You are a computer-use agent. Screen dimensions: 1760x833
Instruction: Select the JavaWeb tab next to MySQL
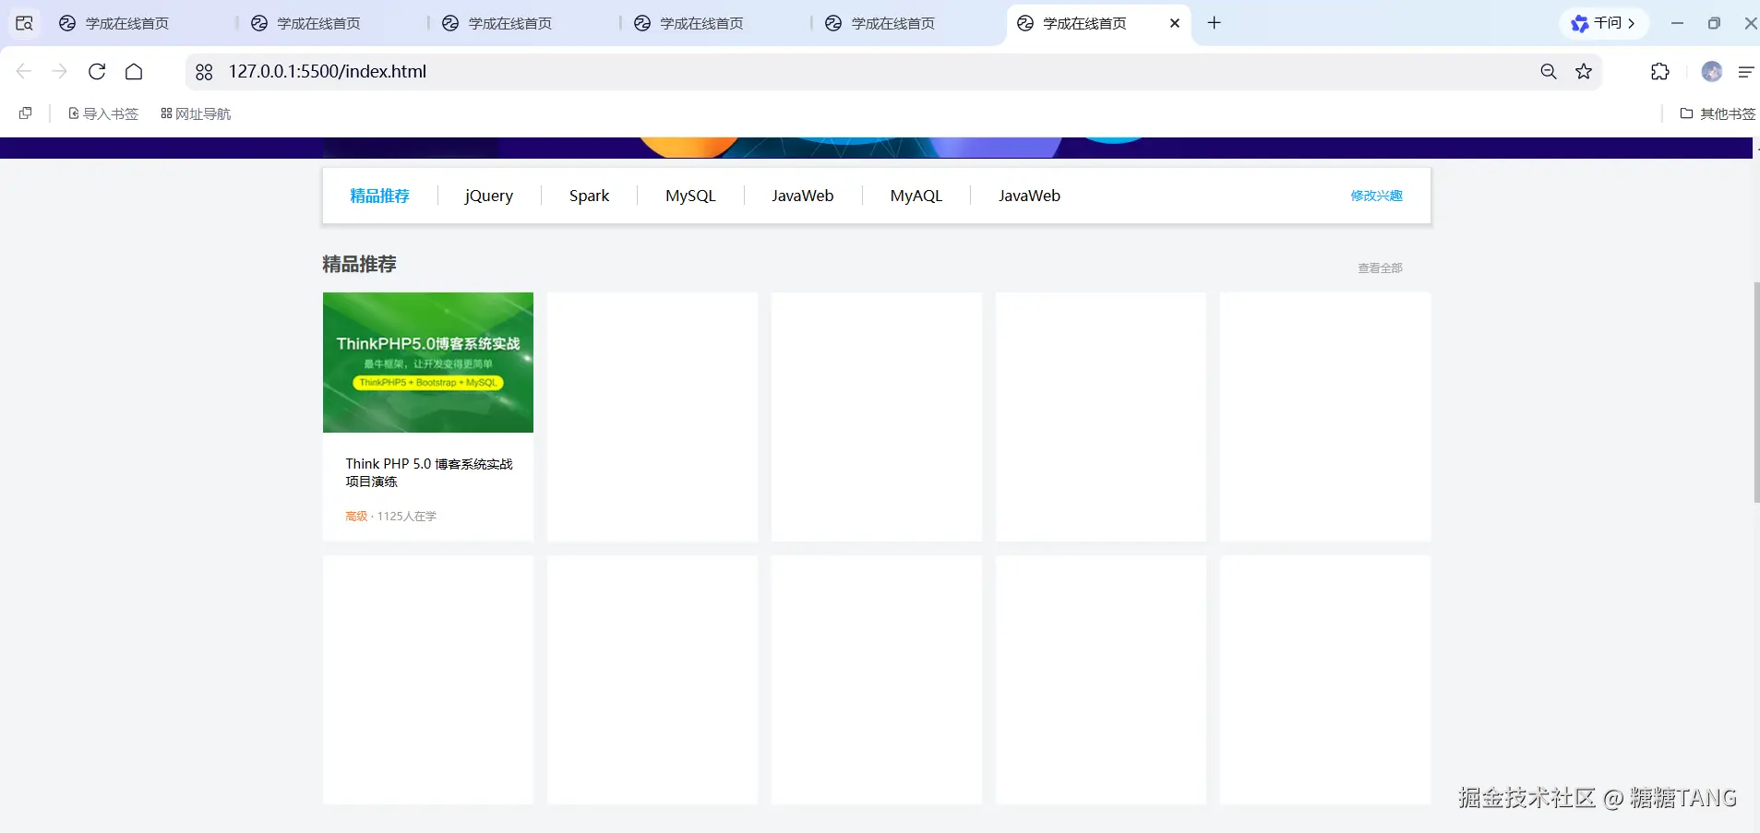tap(803, 196)
